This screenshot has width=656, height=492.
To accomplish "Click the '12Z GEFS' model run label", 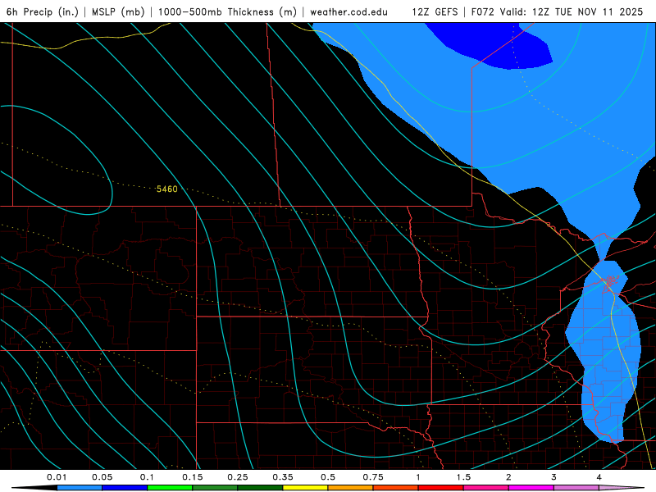I will coord(435,11).
